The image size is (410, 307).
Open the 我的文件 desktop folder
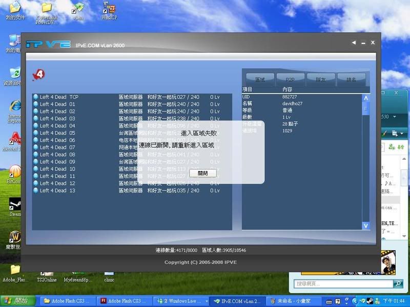pyautogui.click(x=15, y=9)
